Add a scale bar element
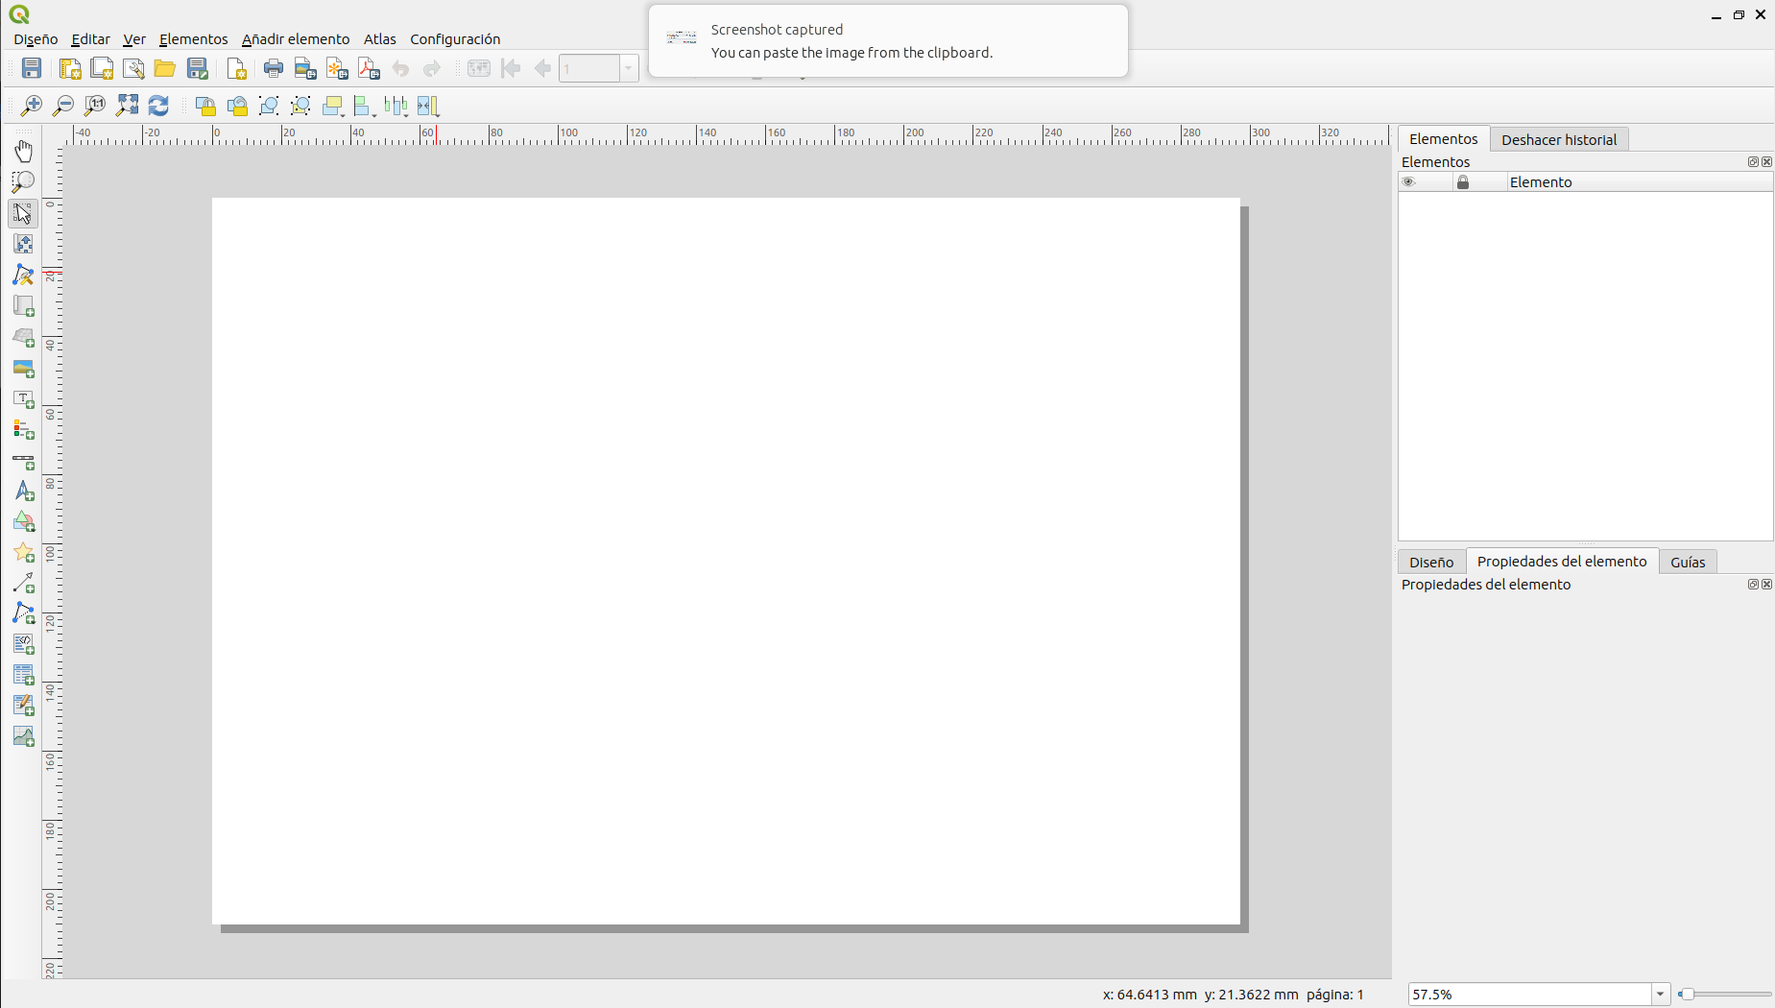Screen dimensions: 1775x1008 point(23,461)
